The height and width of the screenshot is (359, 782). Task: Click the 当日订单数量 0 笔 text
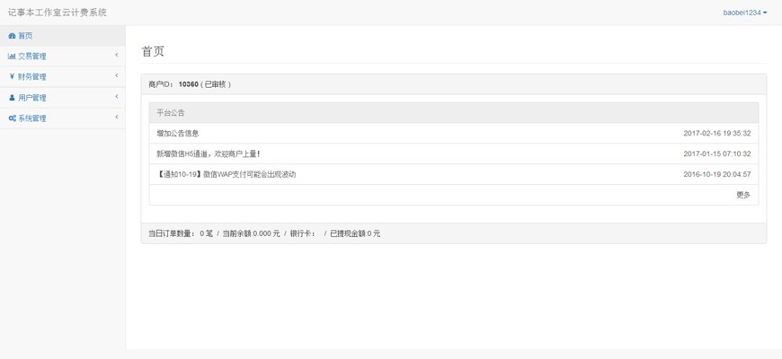(x=181, y=233)
